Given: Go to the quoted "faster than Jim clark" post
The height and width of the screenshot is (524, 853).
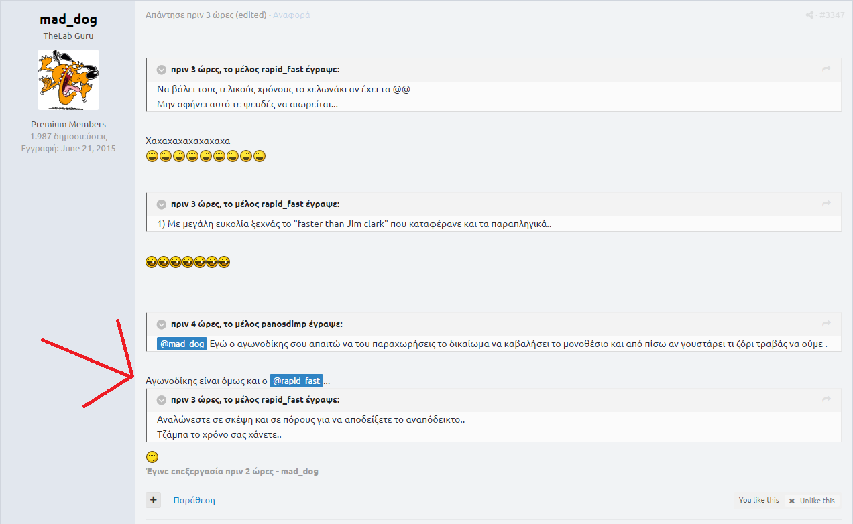Looking at the screenshot, I should tap(827, 204).
